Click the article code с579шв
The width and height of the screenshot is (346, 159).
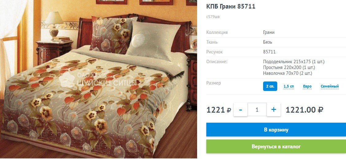tap(213, 17)
